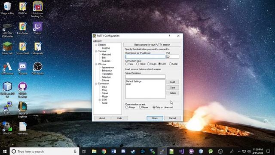
Task: Launch League of Legends from the desktop
Action: (22, 110)
